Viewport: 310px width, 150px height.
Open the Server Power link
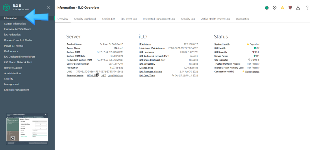[x=221, y=56]
